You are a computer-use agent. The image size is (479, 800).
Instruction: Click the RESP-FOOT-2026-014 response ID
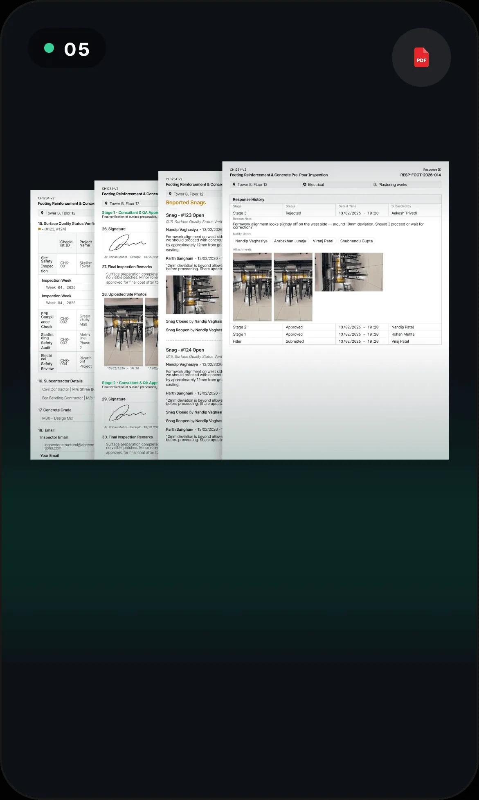[421, 175]
